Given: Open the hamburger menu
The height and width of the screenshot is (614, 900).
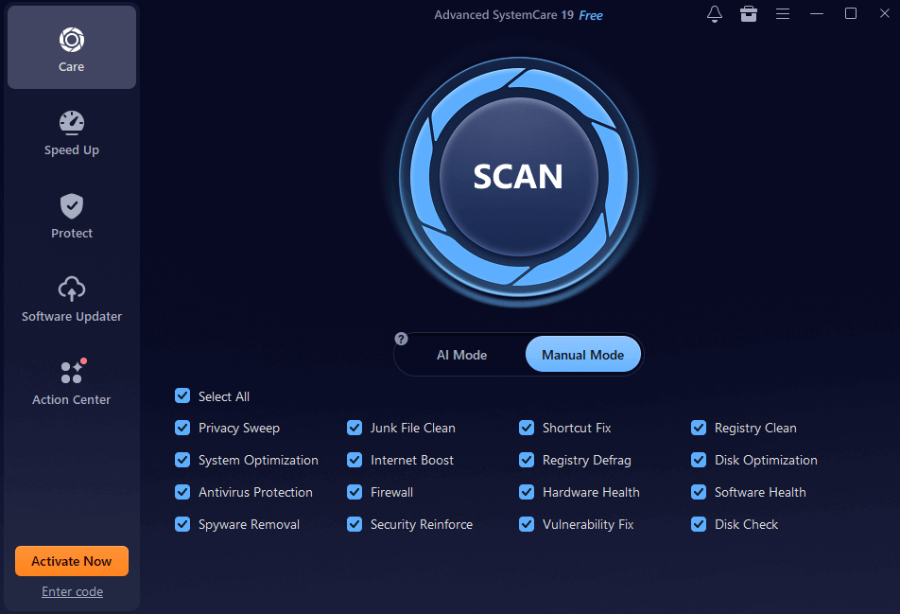Looking at the screenshot, I should (782, 14).
